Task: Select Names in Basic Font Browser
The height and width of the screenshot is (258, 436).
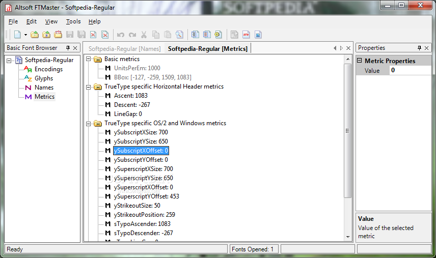Action: pyautogui.click(x=44, y=88)
